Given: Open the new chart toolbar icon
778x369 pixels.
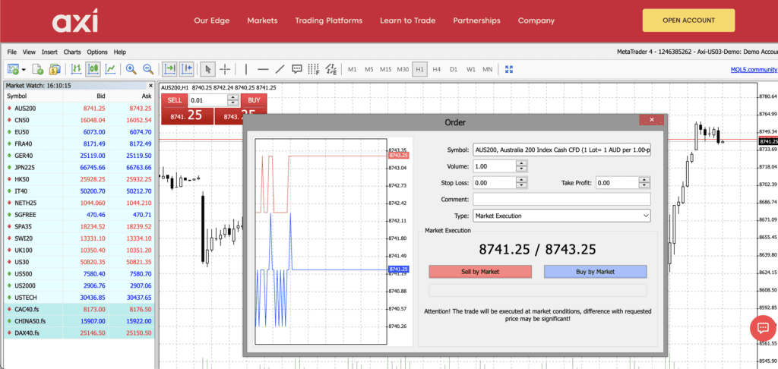Looking at the screenshot, I should (13, 69).
